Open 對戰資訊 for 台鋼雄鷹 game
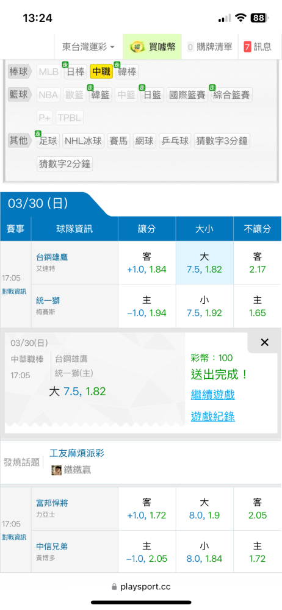The height and width of the screenshot is (610, 282). [15, 292]
